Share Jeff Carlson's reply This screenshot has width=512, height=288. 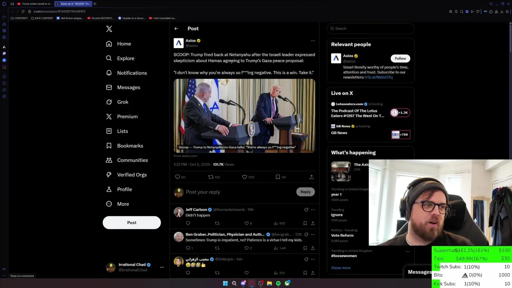(x=313, y=223)
